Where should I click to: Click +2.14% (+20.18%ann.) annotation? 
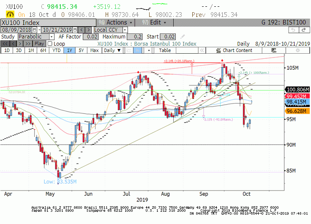[x=179, y=61]
